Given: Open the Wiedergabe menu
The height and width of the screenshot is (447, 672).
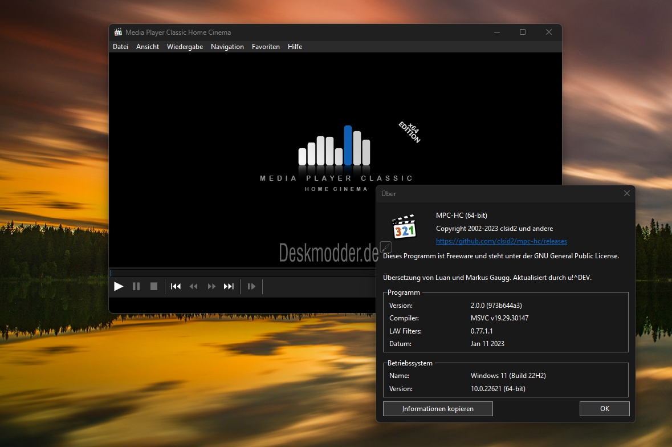Looking at the screenshot, I should pyautogui.click(x=185, y=47).
